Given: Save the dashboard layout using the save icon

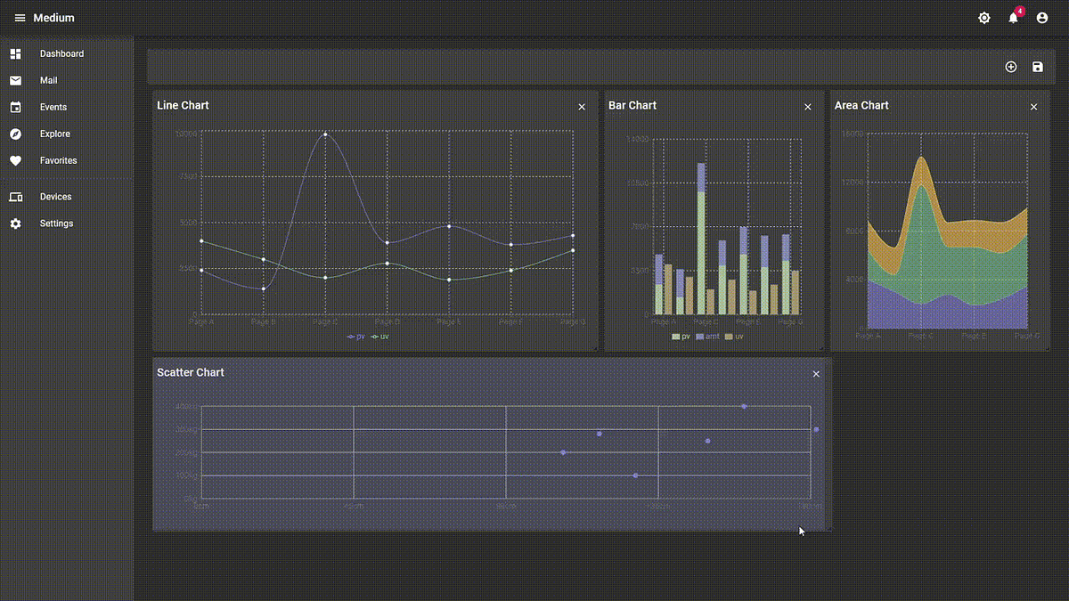Looking at the screenshot, I should click(1037, 67).
